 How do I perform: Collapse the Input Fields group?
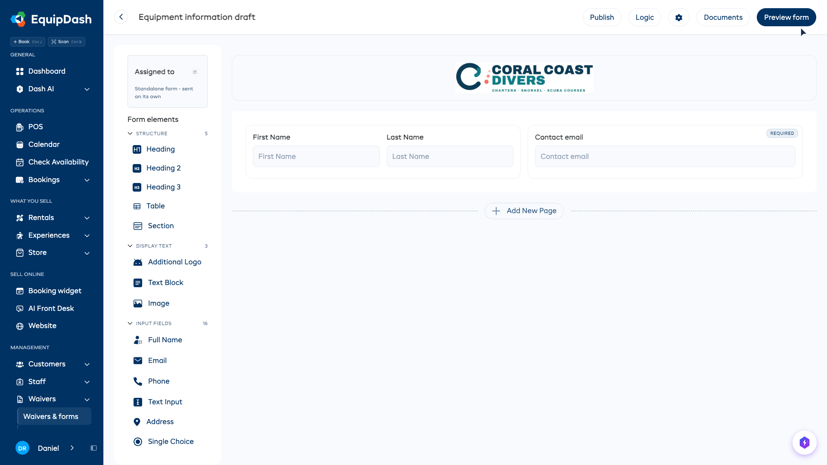130,323
